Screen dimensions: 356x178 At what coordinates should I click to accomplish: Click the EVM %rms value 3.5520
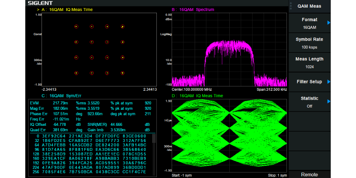(x=93, y=103)
